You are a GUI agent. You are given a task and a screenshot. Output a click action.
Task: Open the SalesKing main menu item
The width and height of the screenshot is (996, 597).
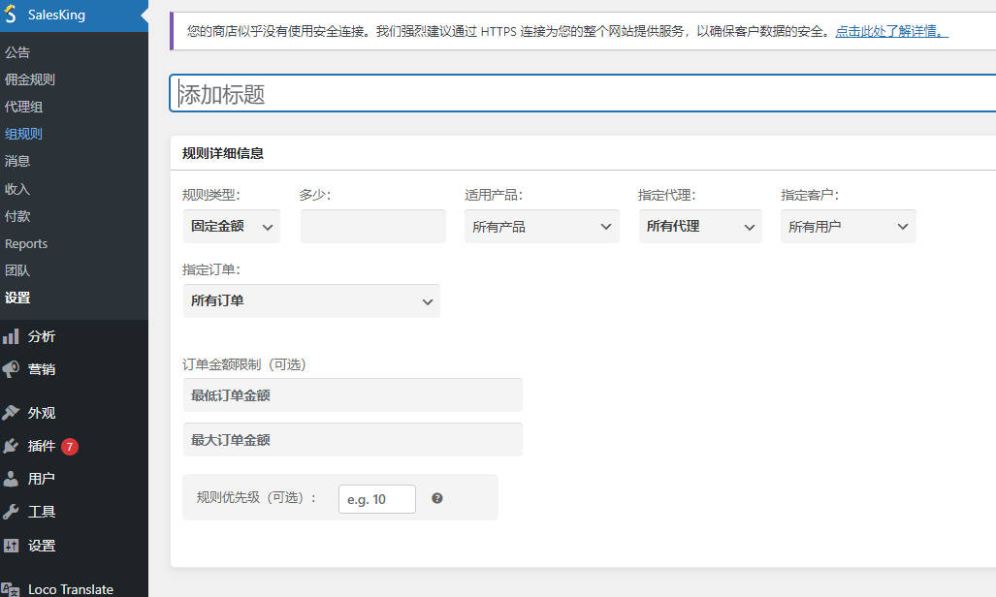[x=74, y=15]
